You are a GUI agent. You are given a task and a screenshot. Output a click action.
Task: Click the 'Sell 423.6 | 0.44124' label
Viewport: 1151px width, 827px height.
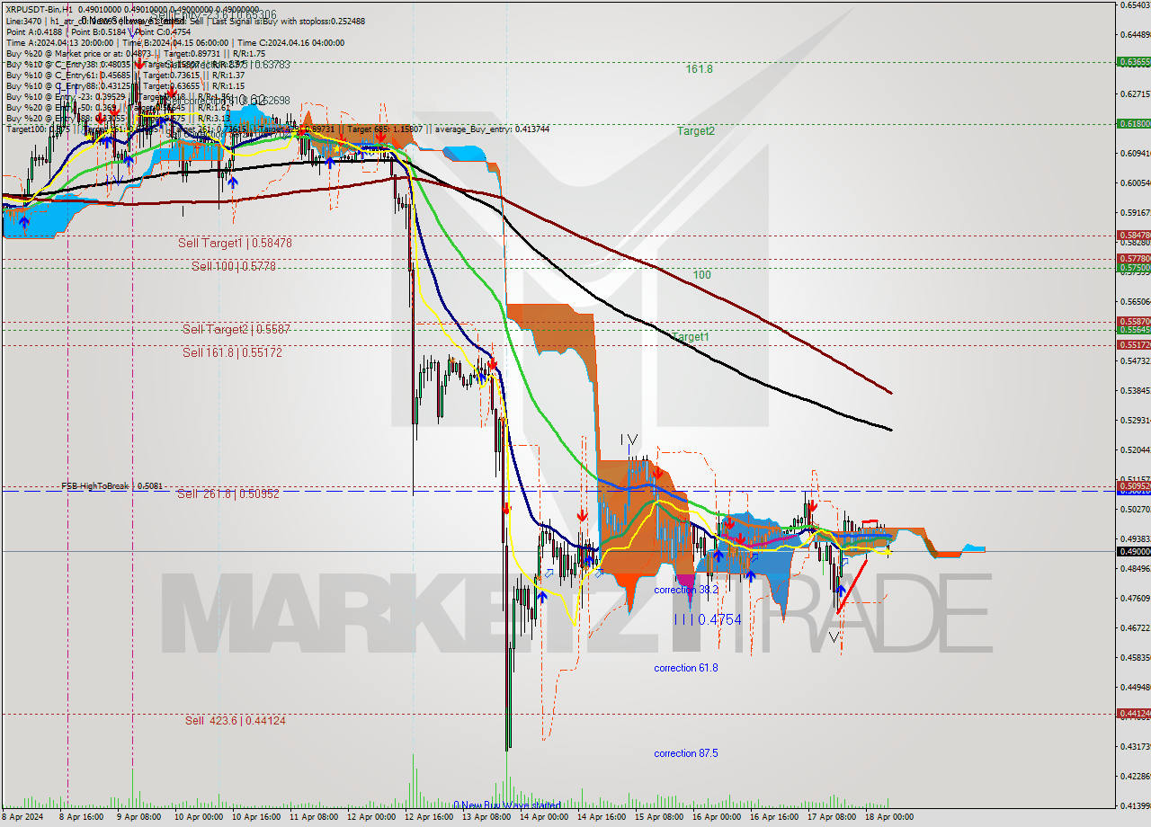(x=236, y=720)
